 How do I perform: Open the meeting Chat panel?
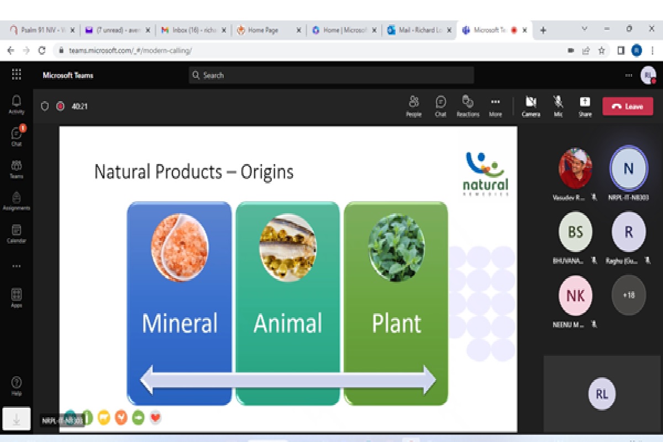(440, 106)
